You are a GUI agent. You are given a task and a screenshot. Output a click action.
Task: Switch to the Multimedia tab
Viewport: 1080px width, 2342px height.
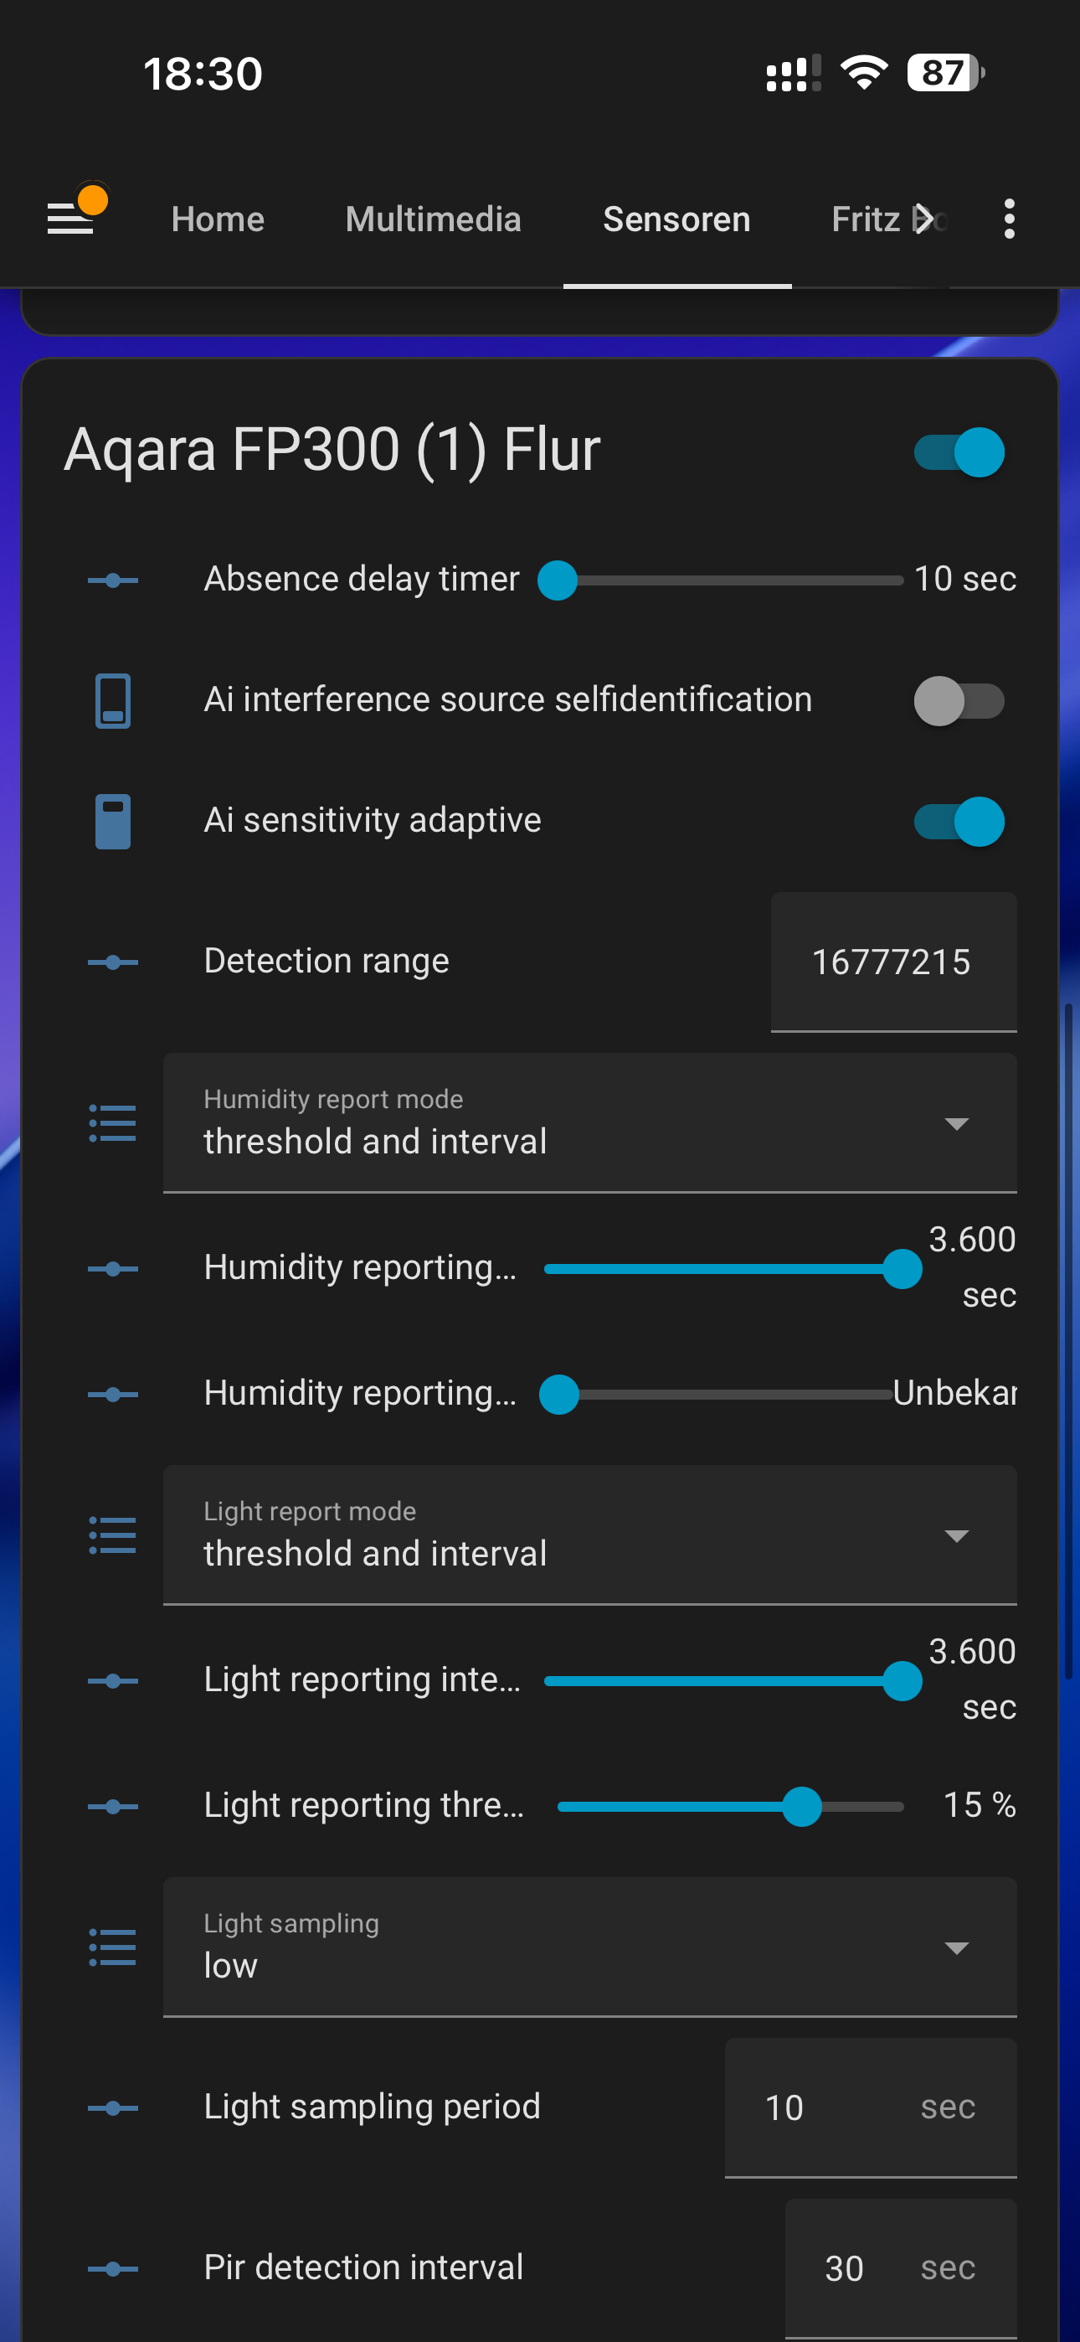pos(433,219)
